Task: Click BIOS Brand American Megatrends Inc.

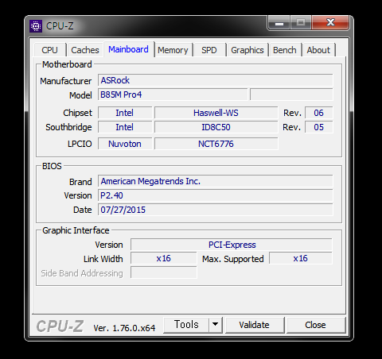Action: (x=215, y=181)
